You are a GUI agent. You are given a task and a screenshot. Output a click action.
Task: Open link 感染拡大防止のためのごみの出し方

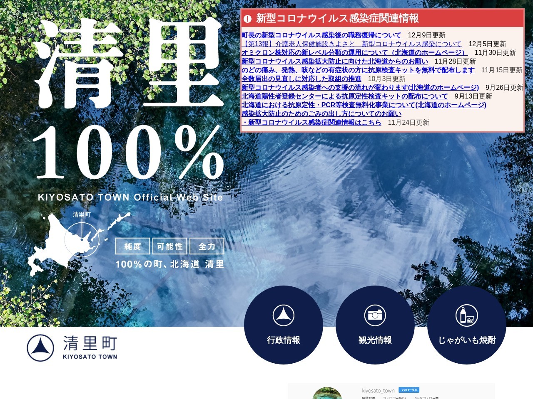point(321,114)
